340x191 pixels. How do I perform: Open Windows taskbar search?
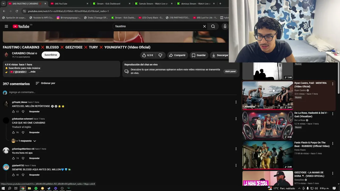(10, 188)
